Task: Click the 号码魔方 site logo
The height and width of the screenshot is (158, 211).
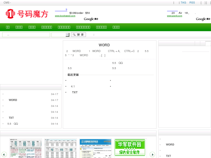Action: [x=27, y=14]
